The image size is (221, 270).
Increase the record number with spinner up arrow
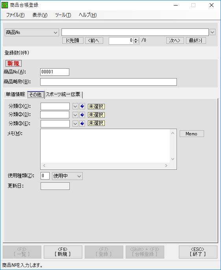136,39
